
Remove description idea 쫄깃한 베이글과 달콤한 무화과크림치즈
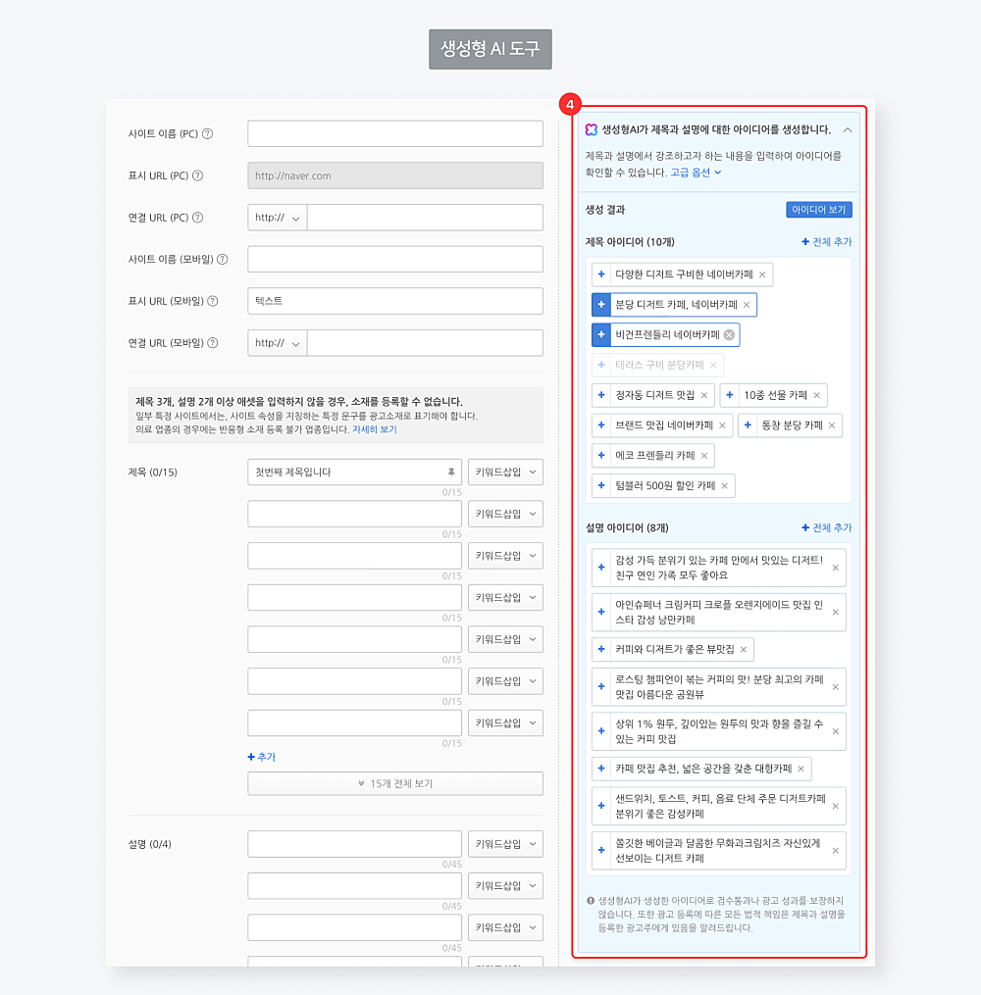pos(836,851)
